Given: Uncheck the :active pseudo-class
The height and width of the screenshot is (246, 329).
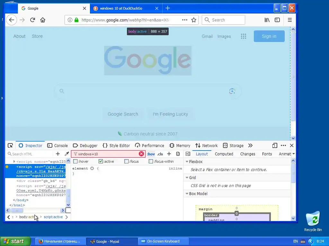Looking at the screenshot, I should coord(101,161).
